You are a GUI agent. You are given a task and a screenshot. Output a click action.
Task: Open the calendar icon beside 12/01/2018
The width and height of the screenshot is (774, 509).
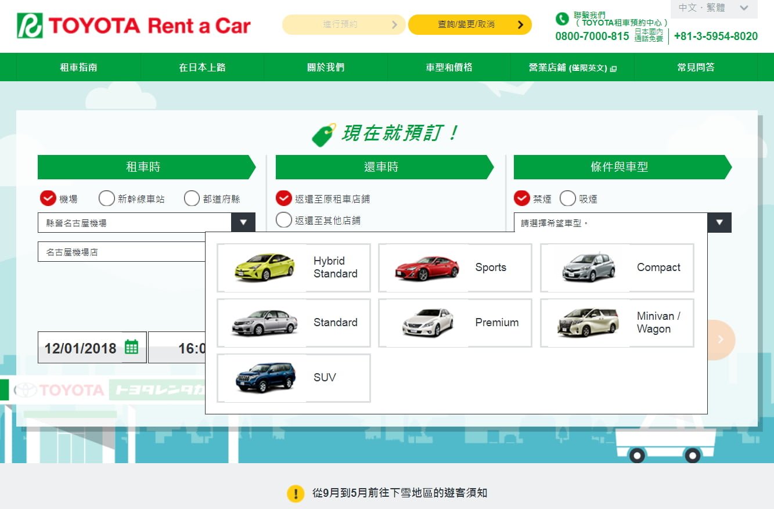click(132, 347)
